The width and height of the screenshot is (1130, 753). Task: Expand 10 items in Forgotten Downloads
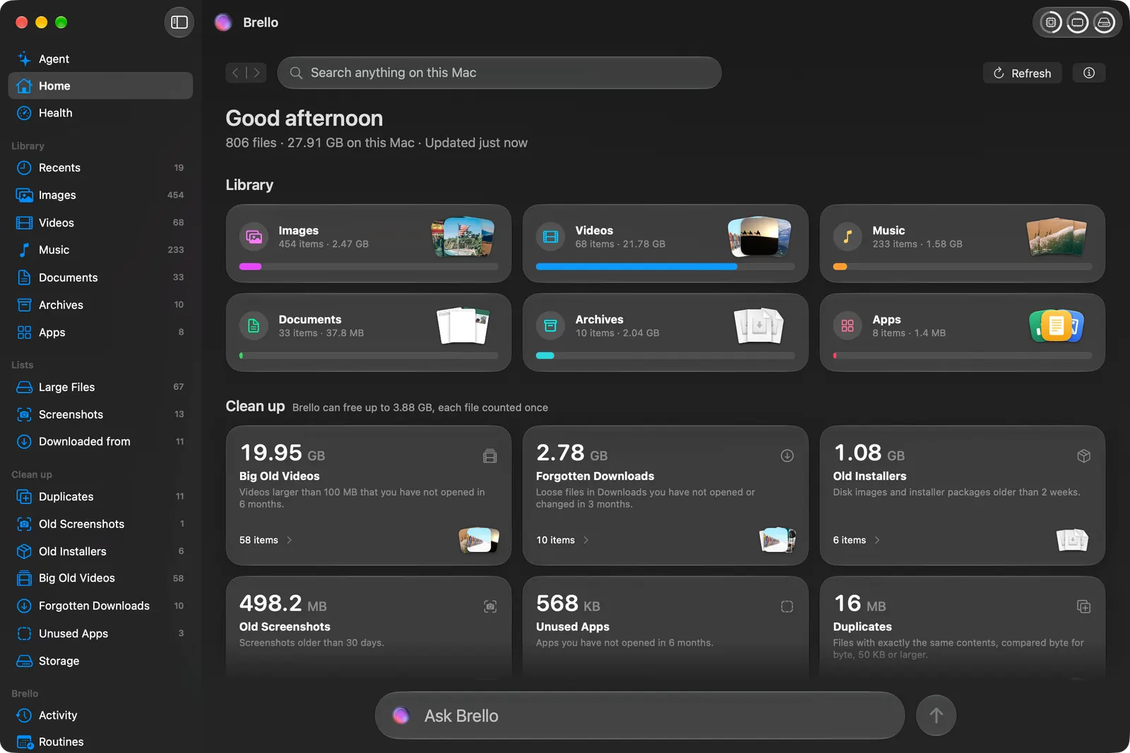(563, 541)
